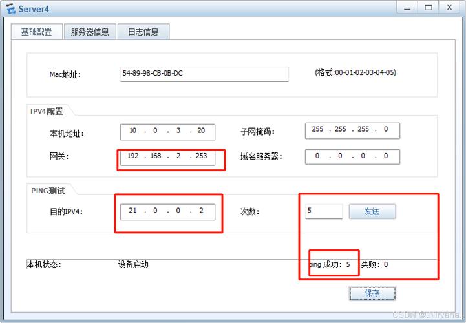Click the 域名服务器 field
The height and width of the screenshot is (323, 466).
352,156
